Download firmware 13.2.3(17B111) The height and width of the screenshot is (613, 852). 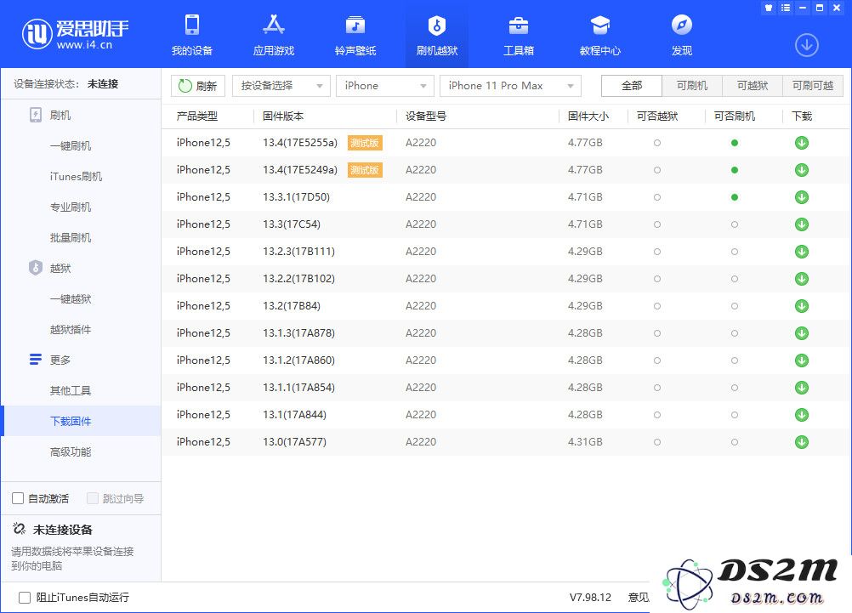click(802, 252)
